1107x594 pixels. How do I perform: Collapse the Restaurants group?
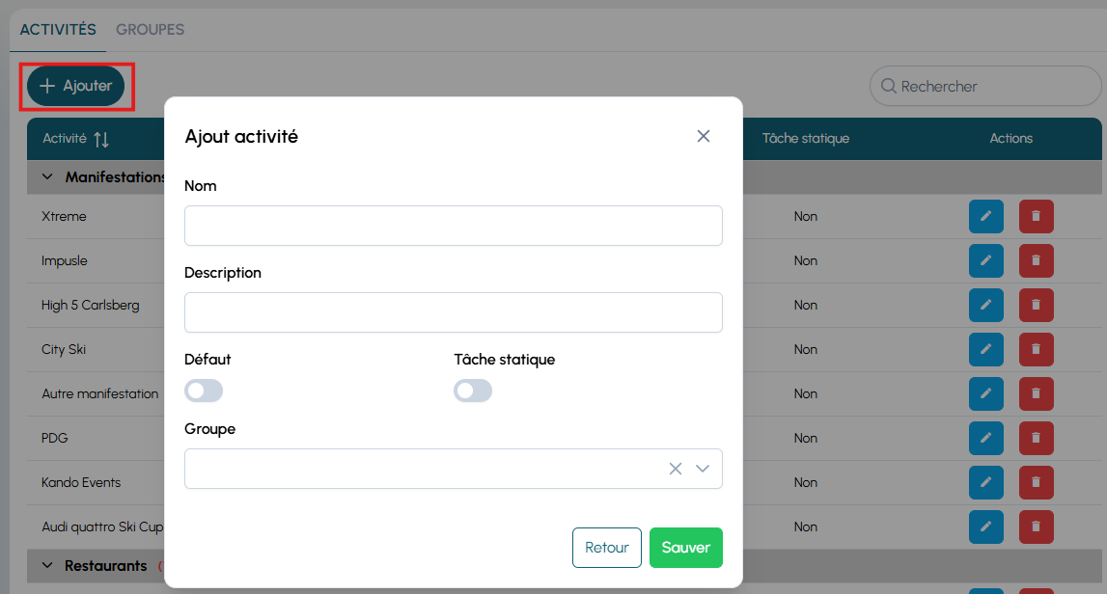pyautogui.click(x=47, y=566)
